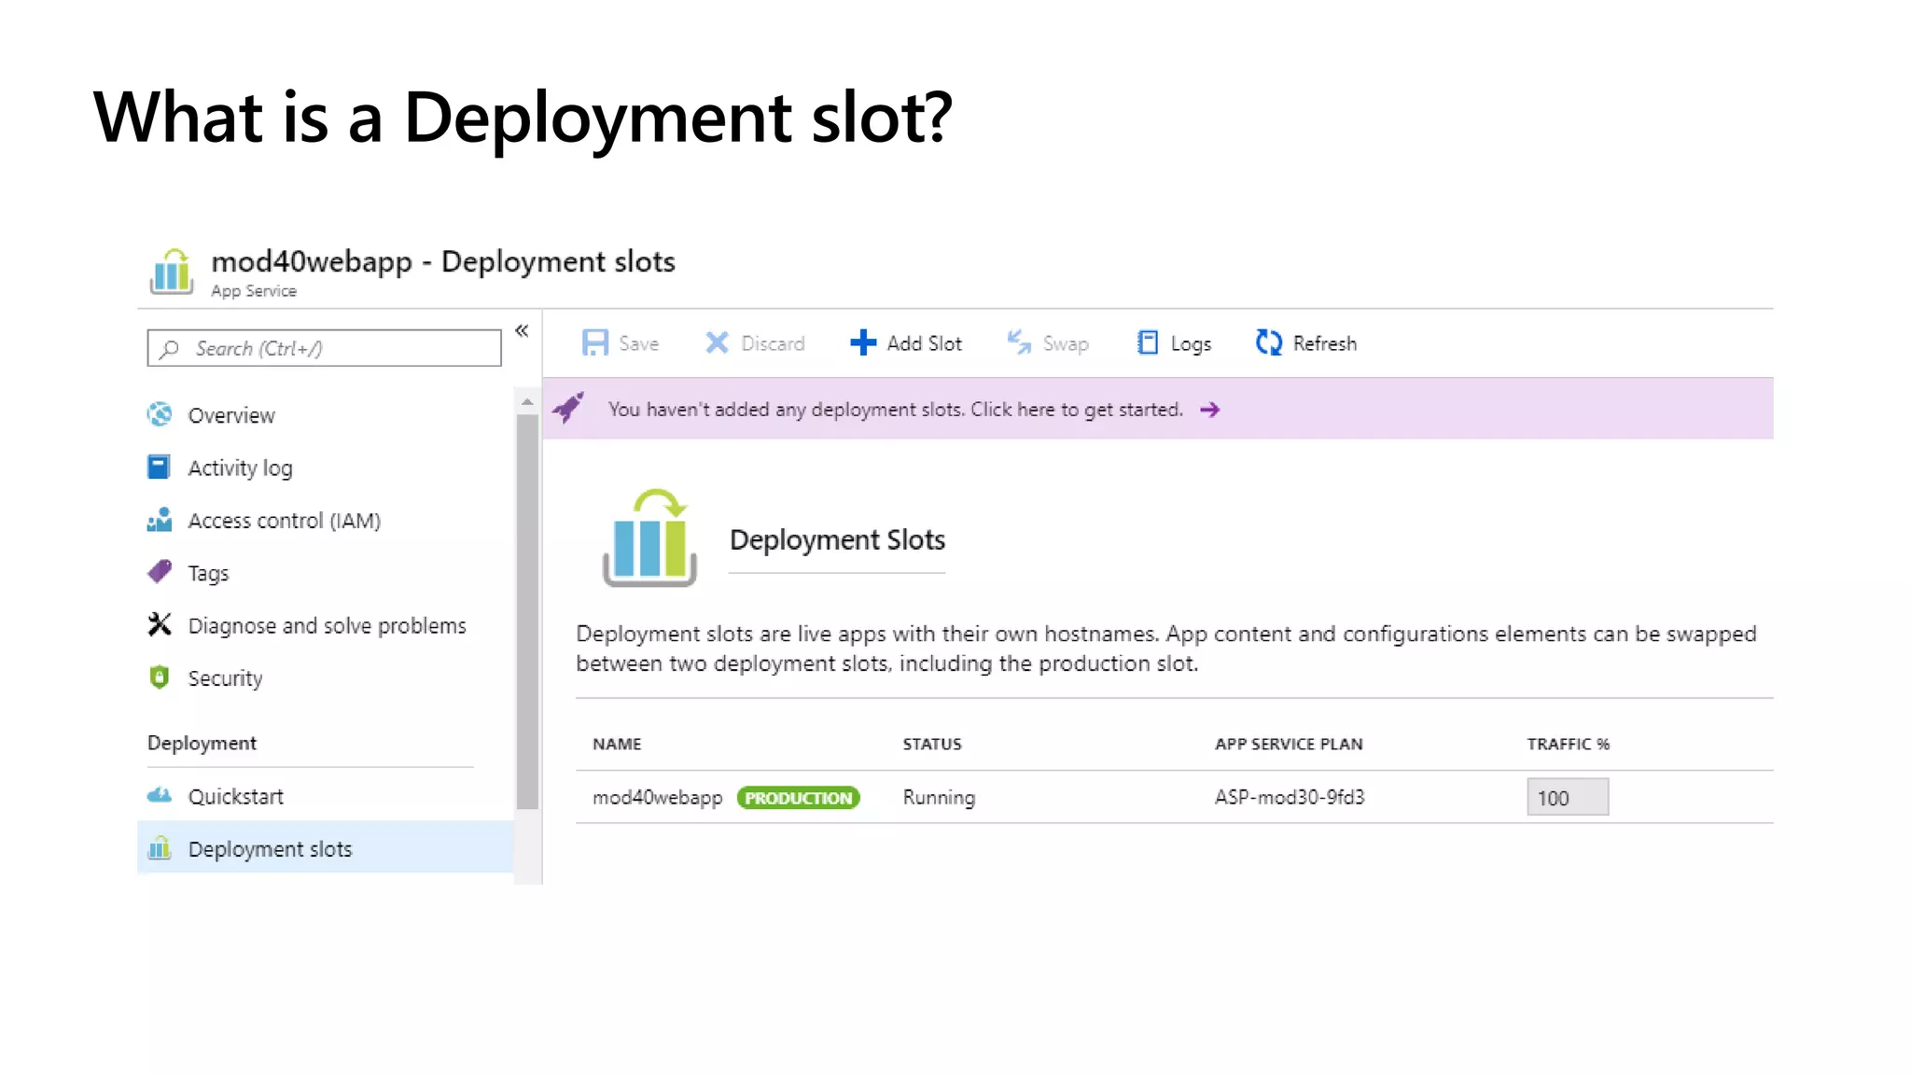Image resolution: width=1911 pixels, height=1075 pixels.
Task: Click the Quickstart cloud icon
Action: pos(160,795)
